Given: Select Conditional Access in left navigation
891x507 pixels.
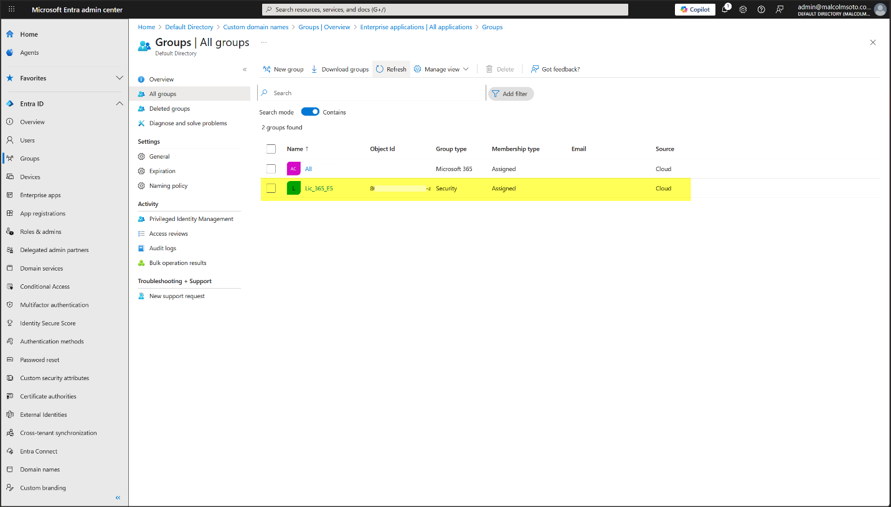Looking at the screenshot, I should (x=45, y=287).
